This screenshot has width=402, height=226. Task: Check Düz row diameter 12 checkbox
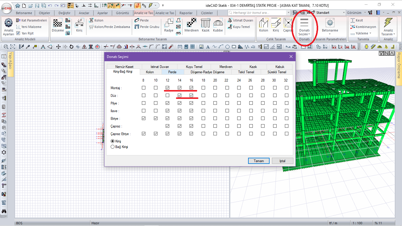click(167, 95)
